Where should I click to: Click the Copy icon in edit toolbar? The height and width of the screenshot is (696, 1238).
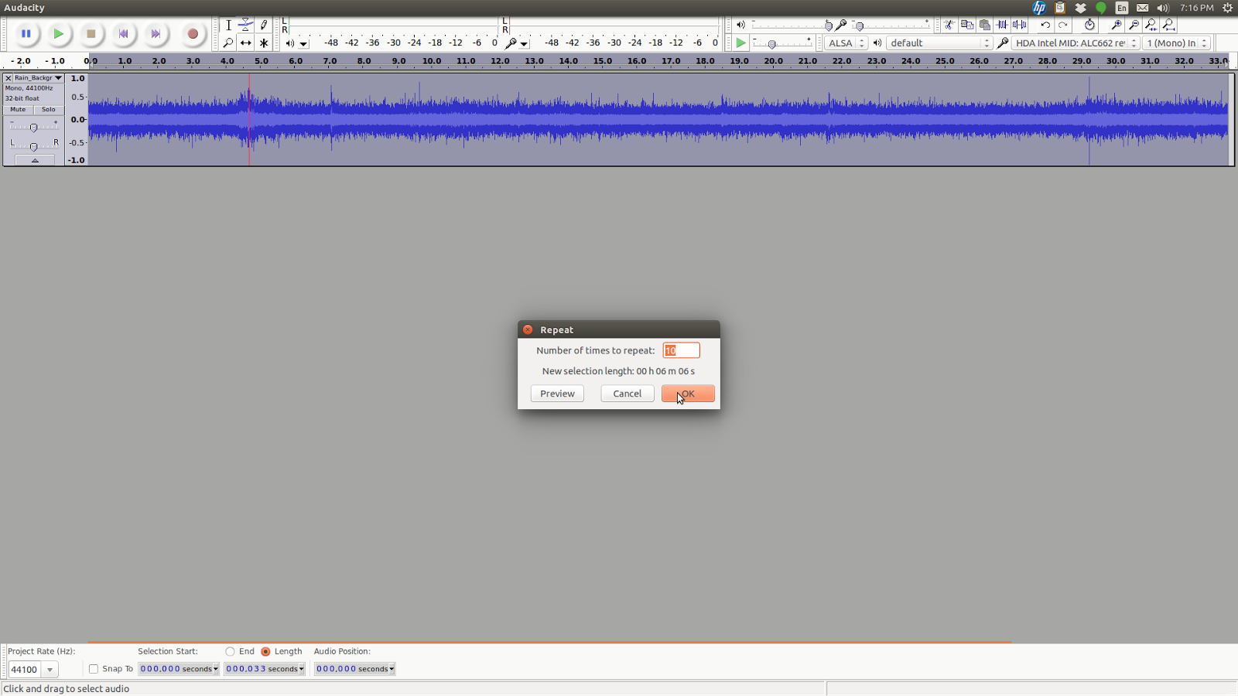966,25
